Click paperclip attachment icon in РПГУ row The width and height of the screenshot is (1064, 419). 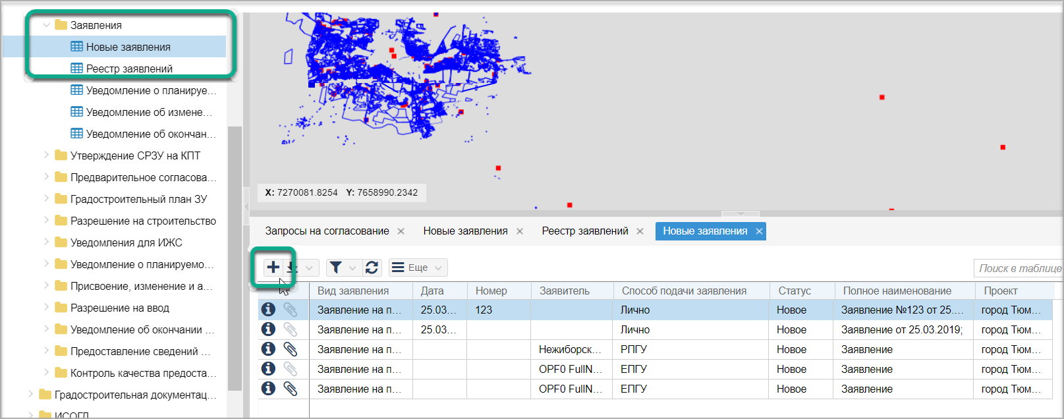tap(290, 349)
